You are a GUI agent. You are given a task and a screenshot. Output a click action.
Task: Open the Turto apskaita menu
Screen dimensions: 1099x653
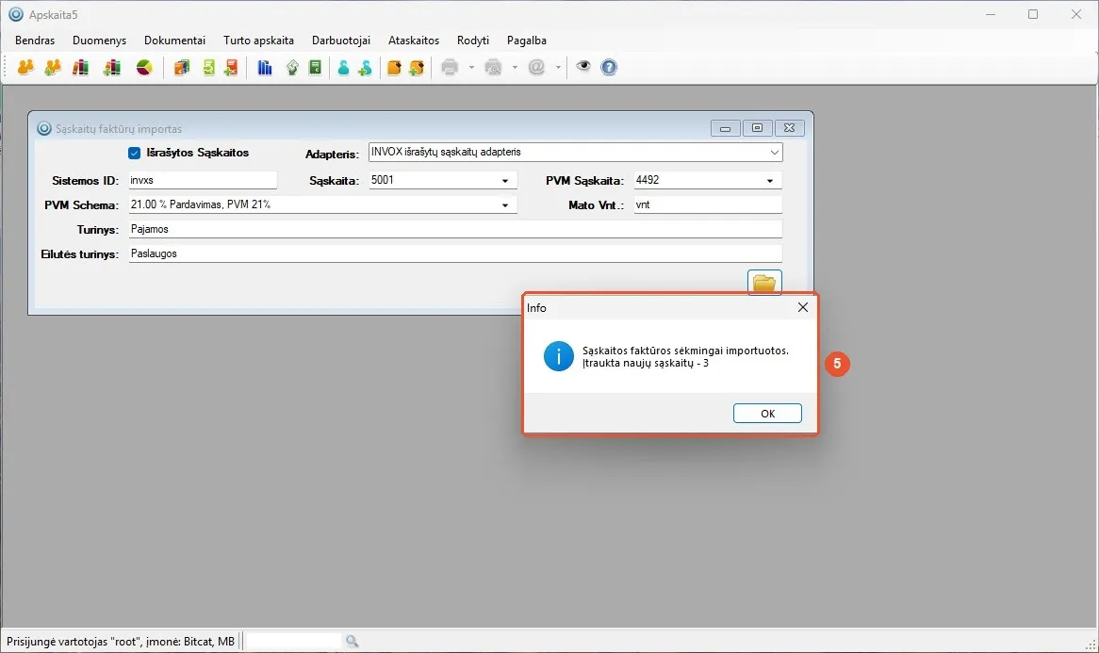click(x=258, y=41)
